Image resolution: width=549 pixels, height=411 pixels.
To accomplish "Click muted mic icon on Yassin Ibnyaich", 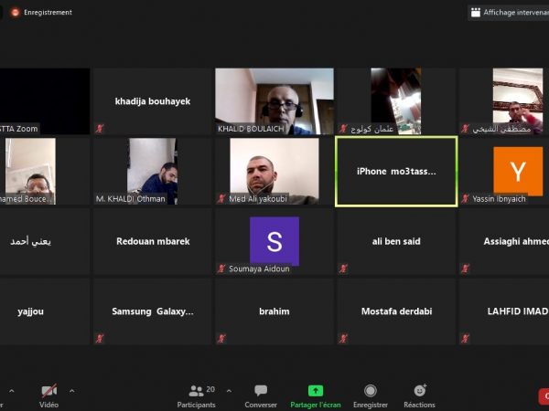I will [465, 198].
